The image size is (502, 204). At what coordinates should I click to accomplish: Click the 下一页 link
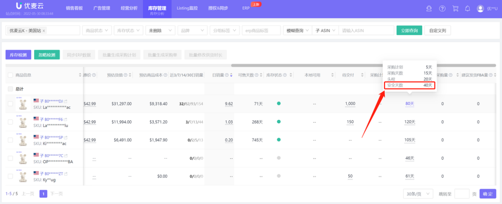point(57,194)
